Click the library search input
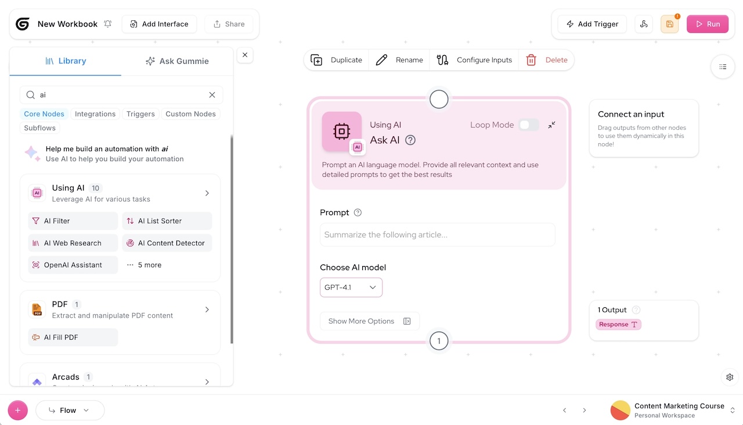 [x=121, y=95]
